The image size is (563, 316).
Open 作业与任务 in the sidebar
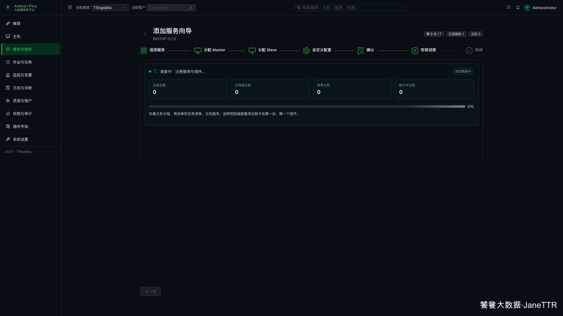[x=31, y=62]
